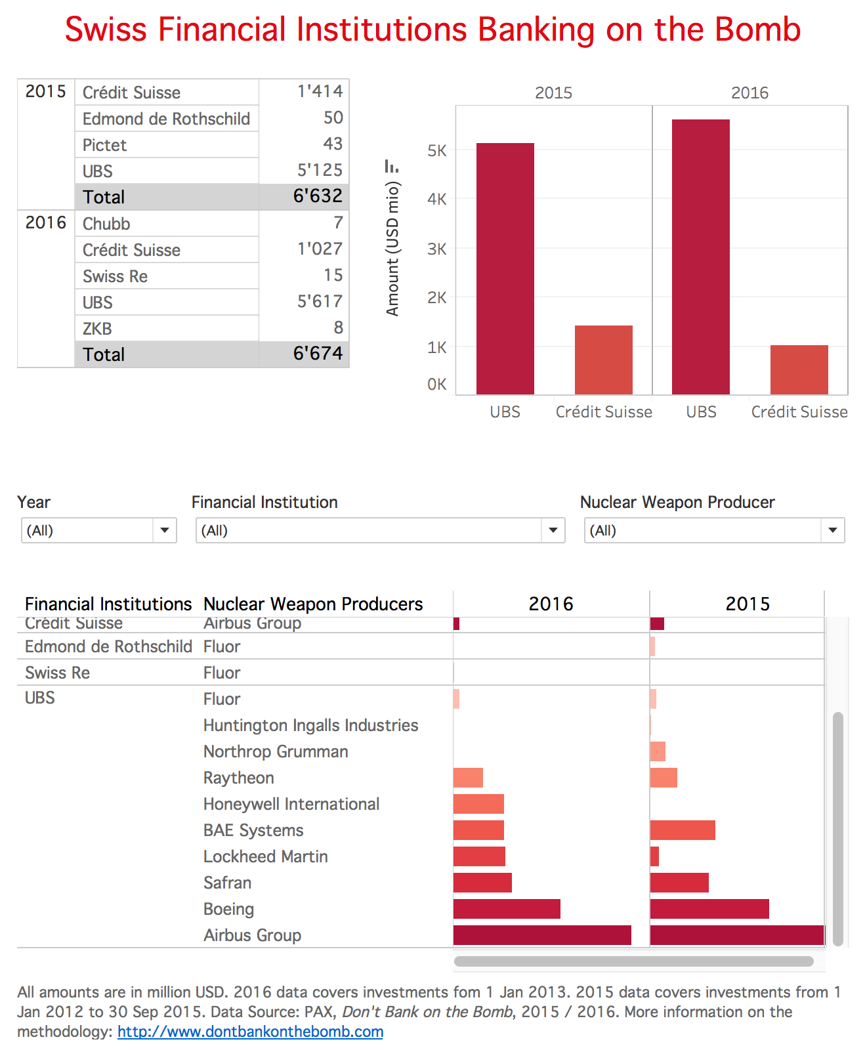
Task: Select the UBS Boeing 2015 bar
Action: [x=709, y=909]
